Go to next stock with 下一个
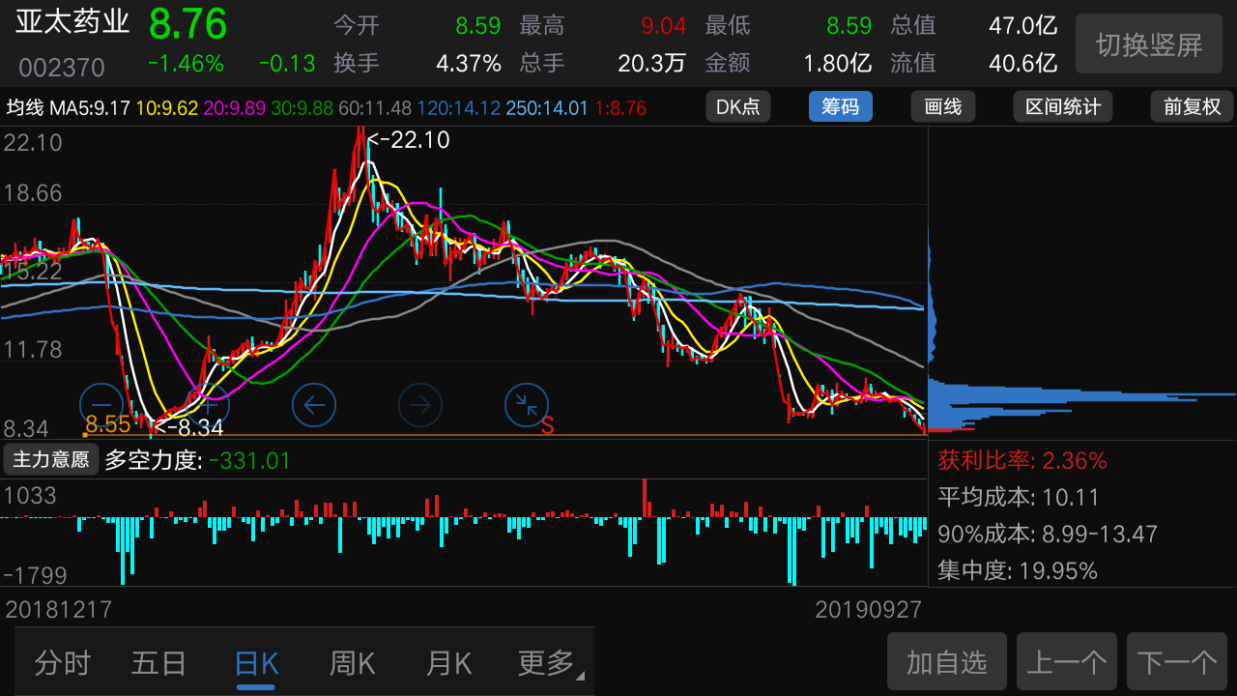This screenshot has height=696, width=1237. (1177, 662)
